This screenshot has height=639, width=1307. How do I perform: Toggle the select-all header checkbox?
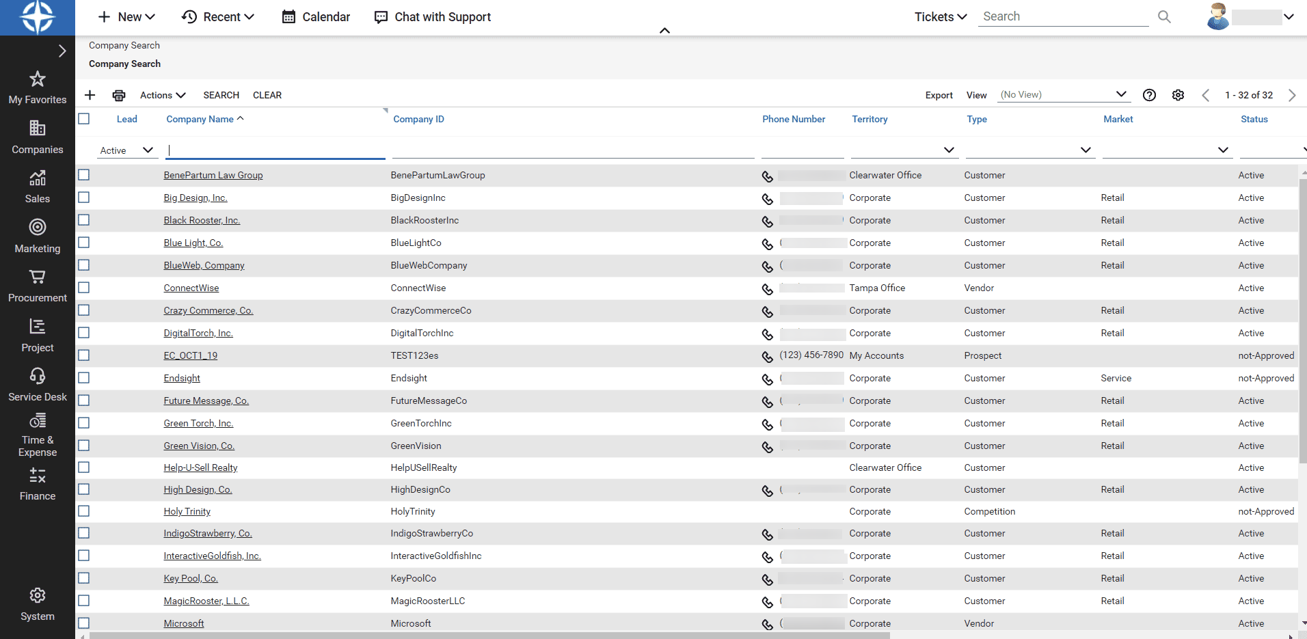(83, 119)
